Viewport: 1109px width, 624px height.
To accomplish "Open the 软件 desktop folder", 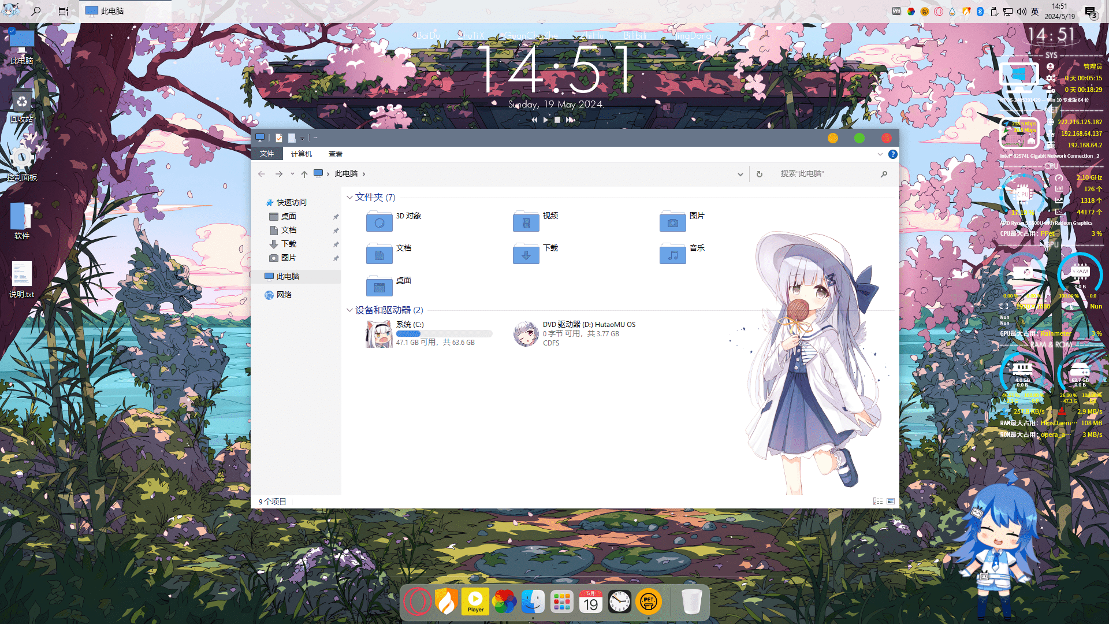I will [22, 221].
